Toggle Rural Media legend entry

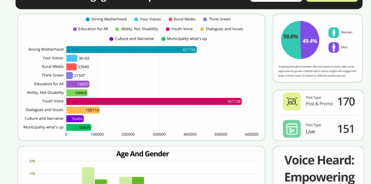click(182, 19)
